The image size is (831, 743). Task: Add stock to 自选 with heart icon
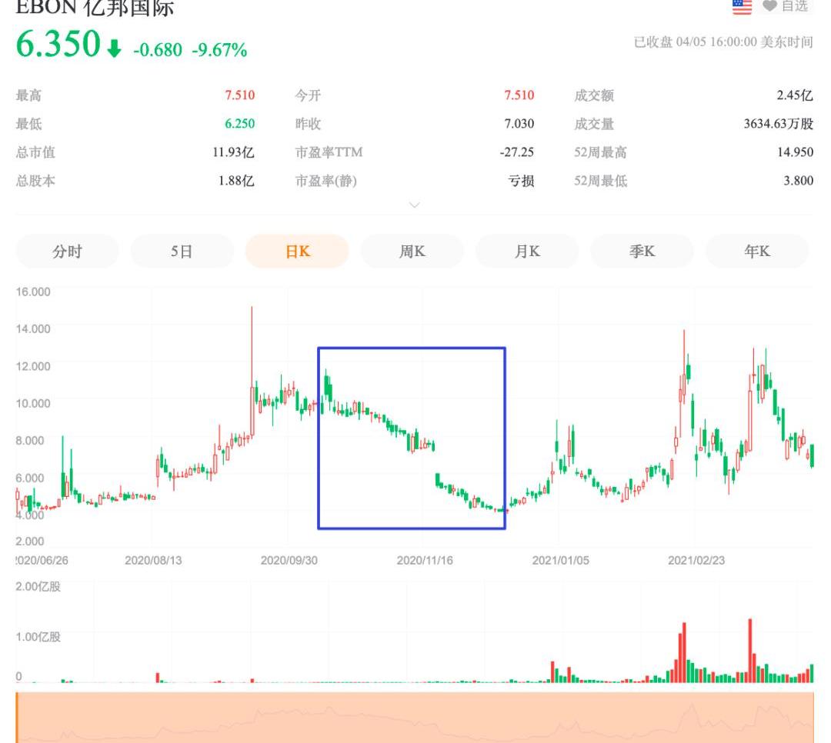[x=785, y=6]
